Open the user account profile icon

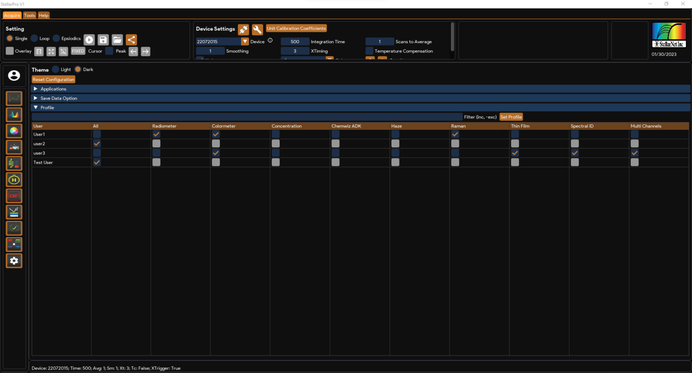[14, 76]
